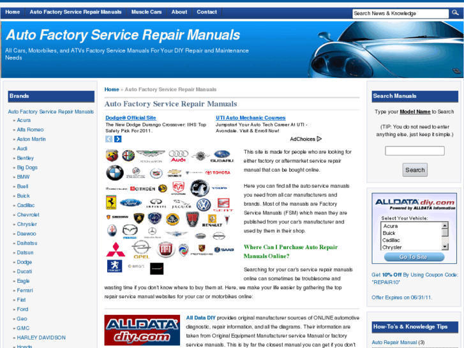Show next ad with right arrow
The image size is (464, 348).
click(118, 139)
